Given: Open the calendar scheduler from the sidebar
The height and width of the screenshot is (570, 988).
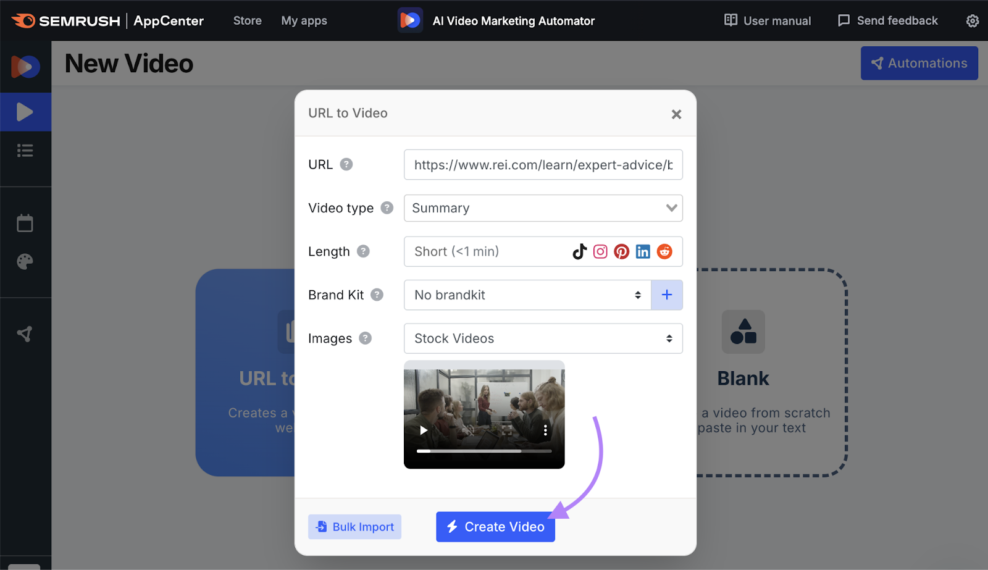Looking at the screenshot, I should [x=25, y=223].
